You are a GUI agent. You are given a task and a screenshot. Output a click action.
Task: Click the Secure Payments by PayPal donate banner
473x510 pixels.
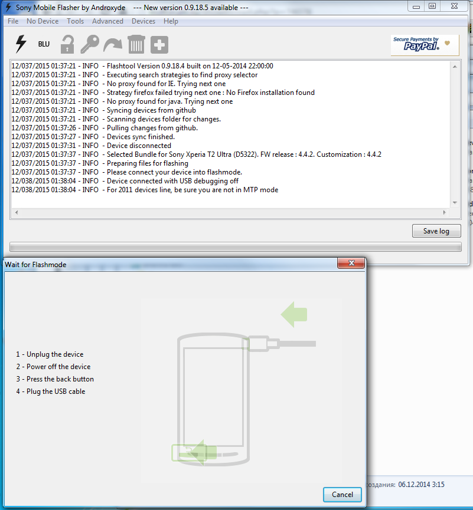[x=425, y=45]
